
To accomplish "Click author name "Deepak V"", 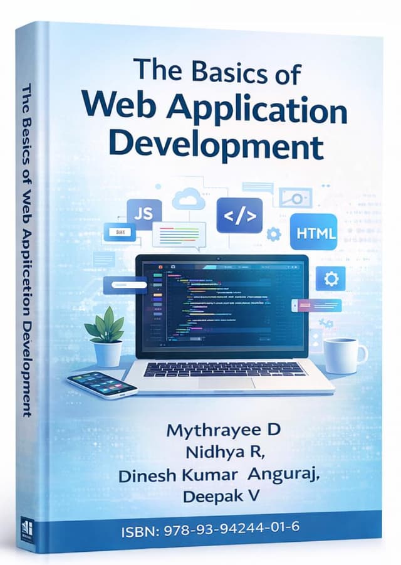I will 221,496.
